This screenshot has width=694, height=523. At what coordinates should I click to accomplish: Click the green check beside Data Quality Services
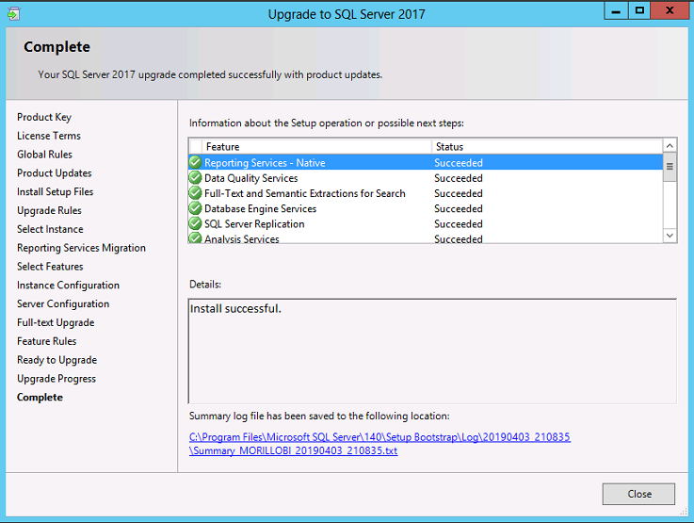[195, 178]
